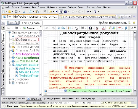Open the sample_eng.apd document tab
The height and width of the screenshot is (109, 138).
point(88,98)
